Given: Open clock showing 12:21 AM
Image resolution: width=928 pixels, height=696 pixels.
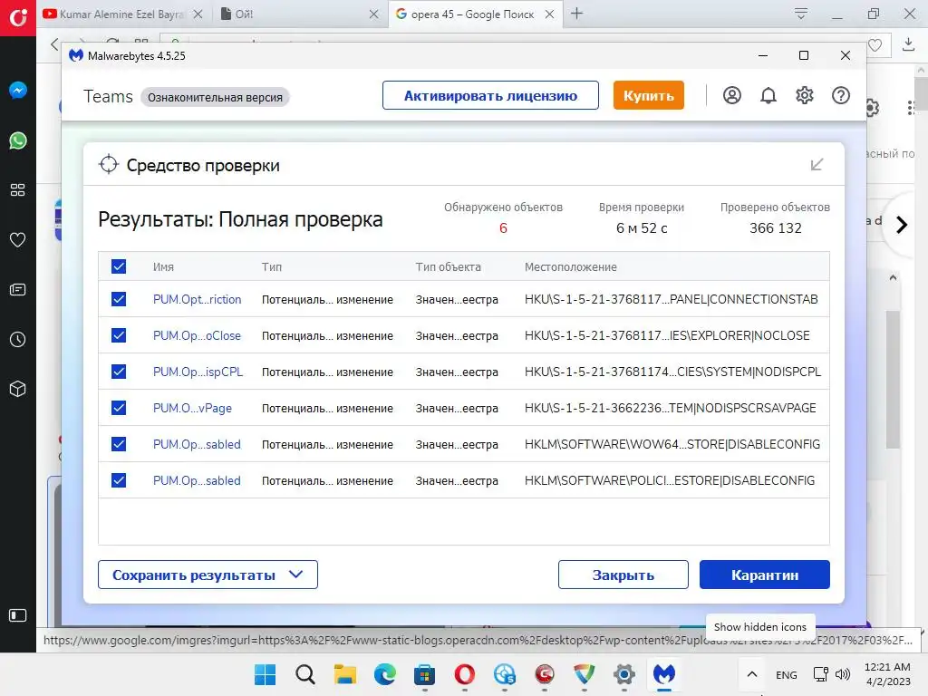Looking at the screenshot, I should pos(888,674).
